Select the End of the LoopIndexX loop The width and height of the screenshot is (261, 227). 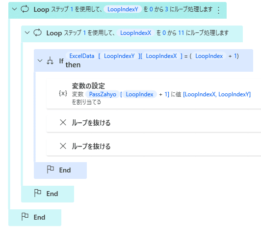48,194
